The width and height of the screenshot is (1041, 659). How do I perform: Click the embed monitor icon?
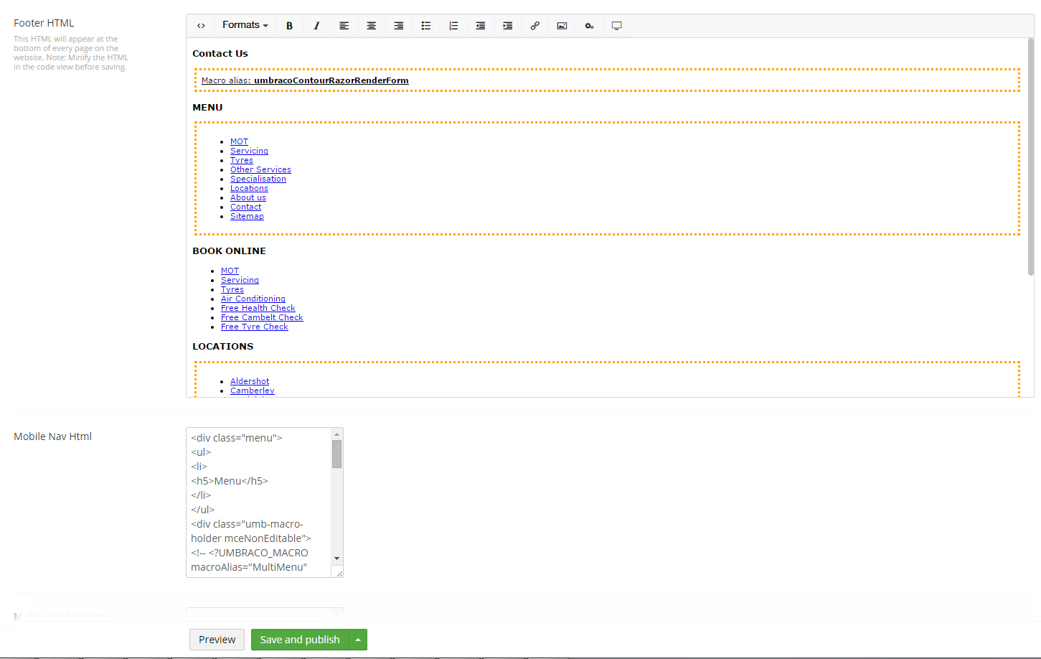pos(617,26)
